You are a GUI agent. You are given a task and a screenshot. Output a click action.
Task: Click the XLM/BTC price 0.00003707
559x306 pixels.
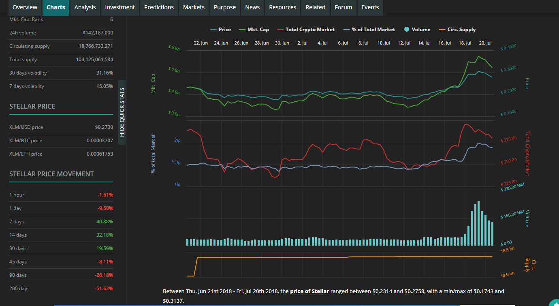point(100,141)
